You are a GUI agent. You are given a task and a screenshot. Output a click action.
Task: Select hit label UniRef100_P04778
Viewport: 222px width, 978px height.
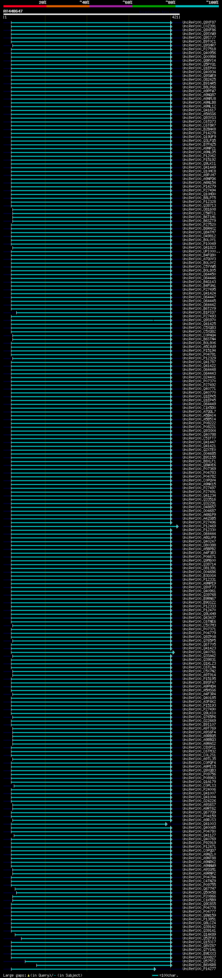199,908
